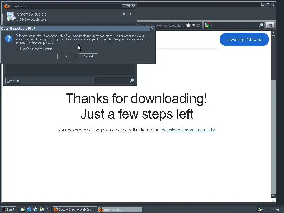The height and width of the screenshot is (213, 284).
Task: Open the Windows Start menu
Action: 8,209
